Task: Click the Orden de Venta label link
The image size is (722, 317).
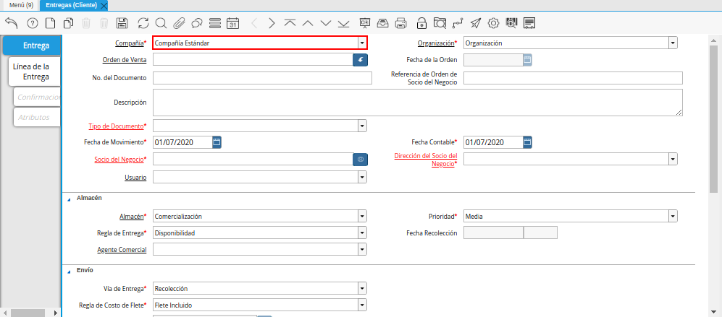Action: coord(125,60)
